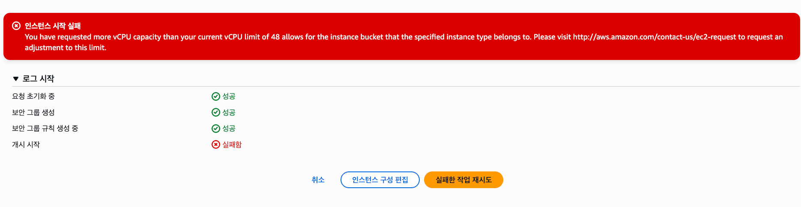Click the success checkmark for 요청 초기화 중
Viewport: 801px width, 207px height.
(x=216, y=96)
